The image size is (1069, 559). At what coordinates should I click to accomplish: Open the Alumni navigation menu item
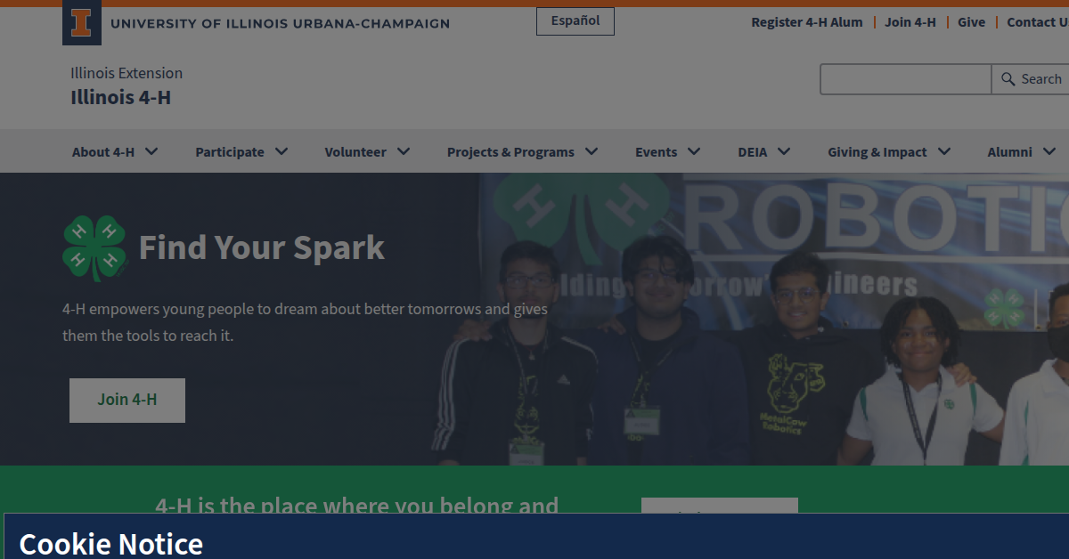click(x=1009, y=152)
